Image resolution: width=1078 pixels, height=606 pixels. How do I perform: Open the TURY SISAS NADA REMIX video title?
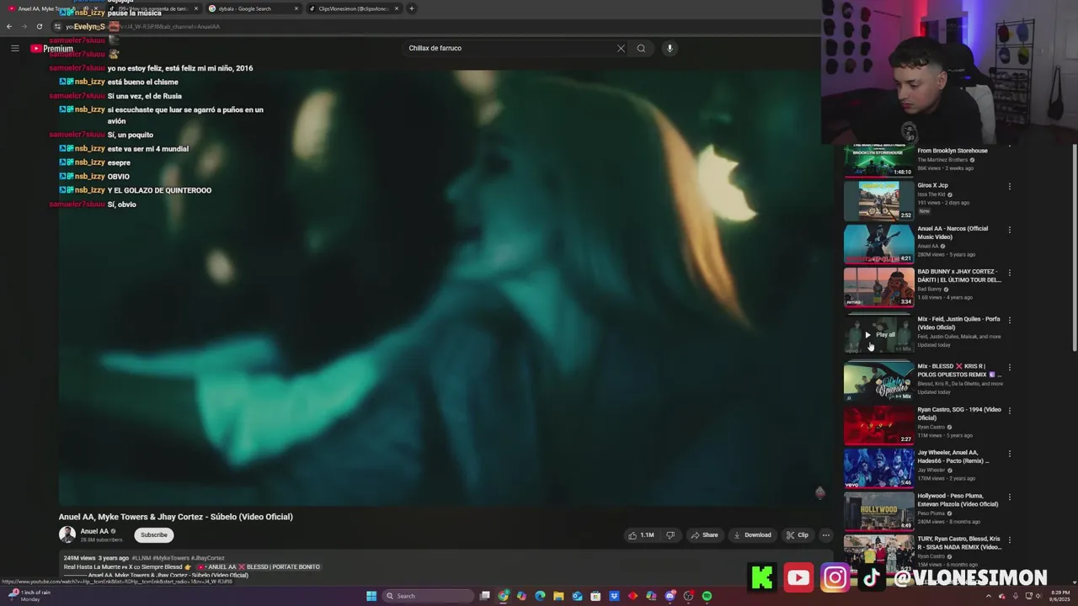[x=958, y=543]
